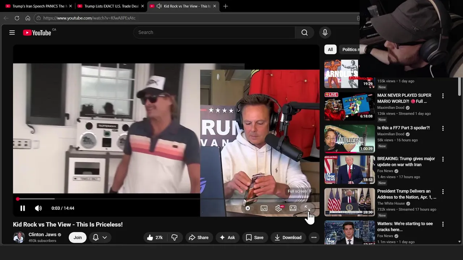Toggle the autoplay switch in the player
This screenshot has width=463, height=260.
pyautogui.click(x=248, y=208)
